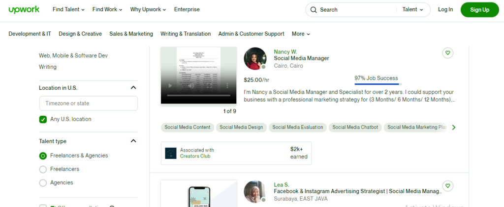Viewport: 504px width, 207px height.
Task: Select Freelancers radio option
Action: (x=43, y=169)
